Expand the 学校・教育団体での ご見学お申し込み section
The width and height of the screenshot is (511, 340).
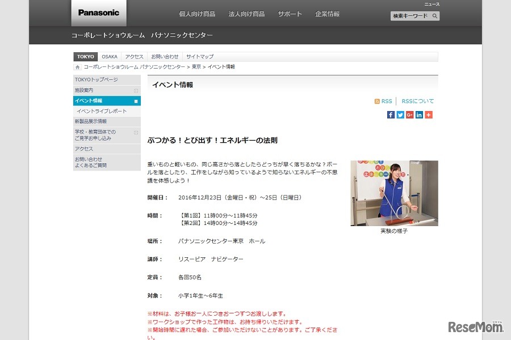(137, 133)
